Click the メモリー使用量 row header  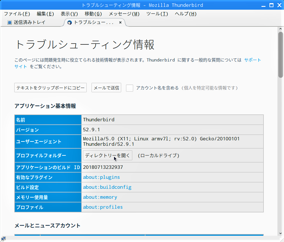pos(48,197)
